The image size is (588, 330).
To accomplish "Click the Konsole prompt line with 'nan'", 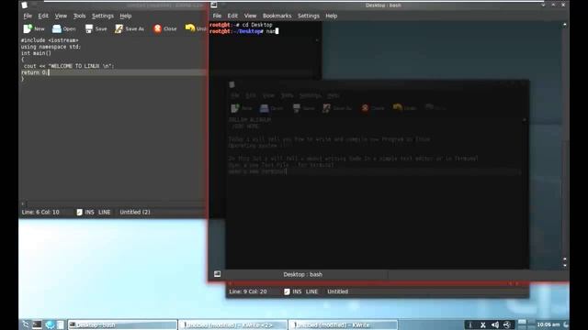I will (244, 31).
